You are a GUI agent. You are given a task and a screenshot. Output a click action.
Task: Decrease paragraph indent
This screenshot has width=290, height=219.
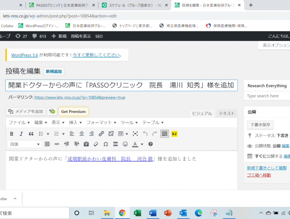(67, 144)
